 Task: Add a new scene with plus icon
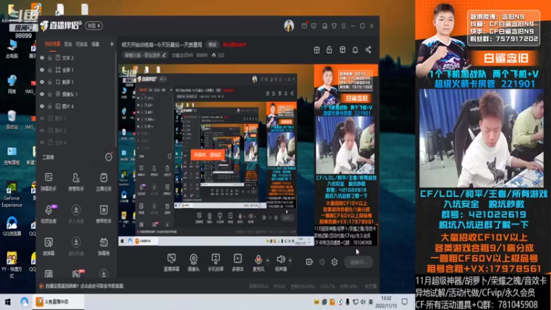tap(112, 44)
